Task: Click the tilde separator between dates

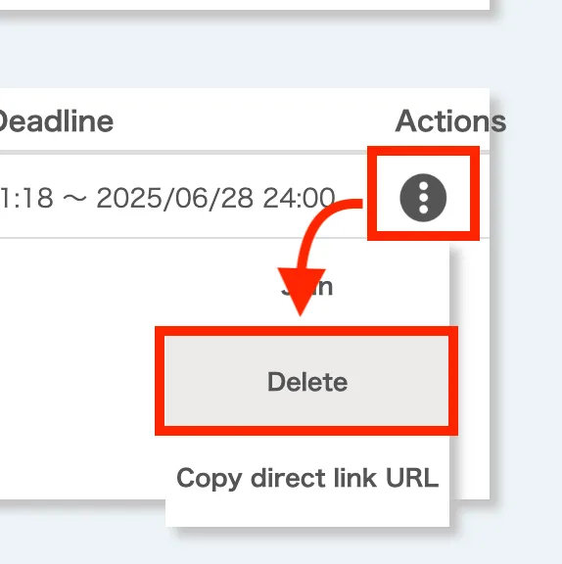Action: 74,199
